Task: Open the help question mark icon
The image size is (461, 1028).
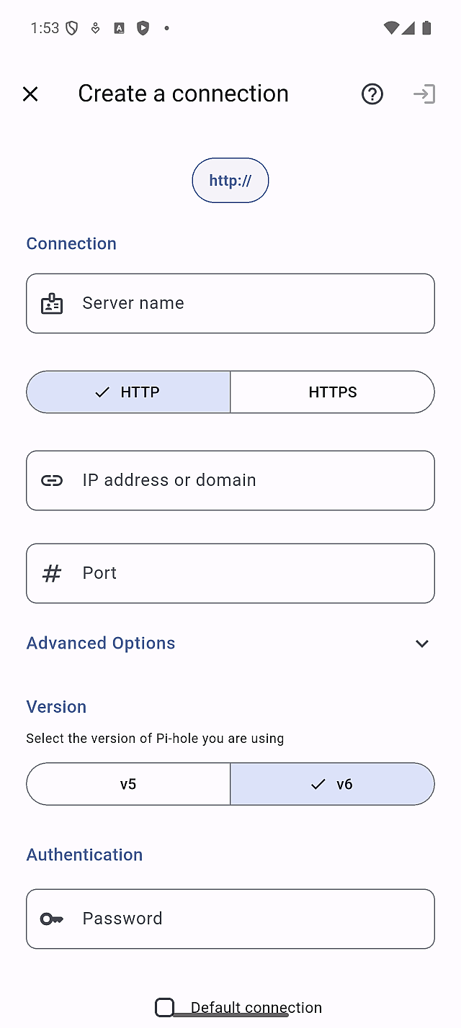Action: click(x=372, y=94)
